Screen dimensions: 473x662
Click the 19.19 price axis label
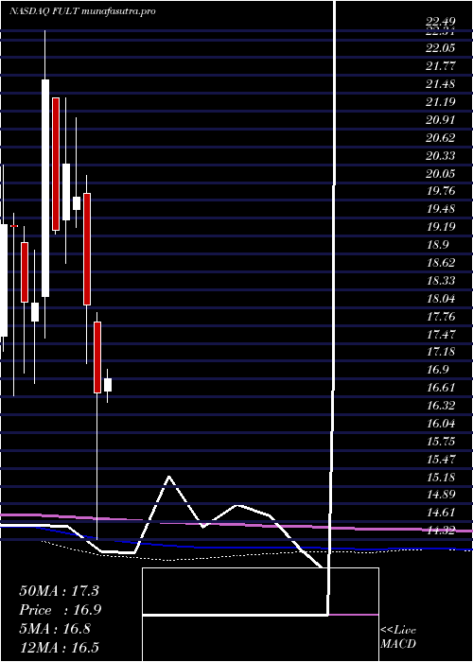coord(441,227)
